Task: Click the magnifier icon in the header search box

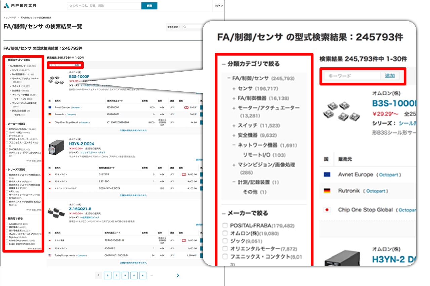Action: coord(70,6)
